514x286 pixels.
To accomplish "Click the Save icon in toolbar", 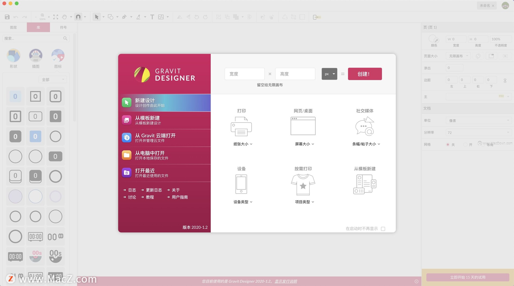I will [7, 17].
